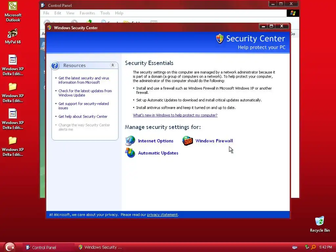Click the Manage security settings for heading
This screenshot has width=336, height=252.
click(x=163, y=127)
